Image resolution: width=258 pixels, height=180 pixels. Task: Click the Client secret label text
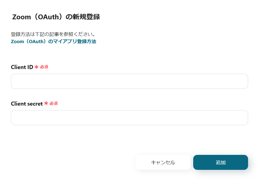(x=27, y=104)
